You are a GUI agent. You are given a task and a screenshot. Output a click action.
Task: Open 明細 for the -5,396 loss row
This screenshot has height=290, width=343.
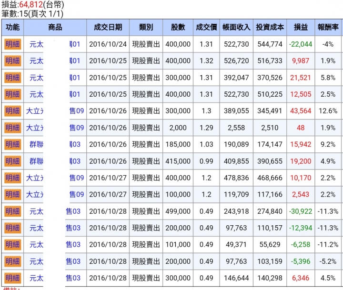point(12,261)
